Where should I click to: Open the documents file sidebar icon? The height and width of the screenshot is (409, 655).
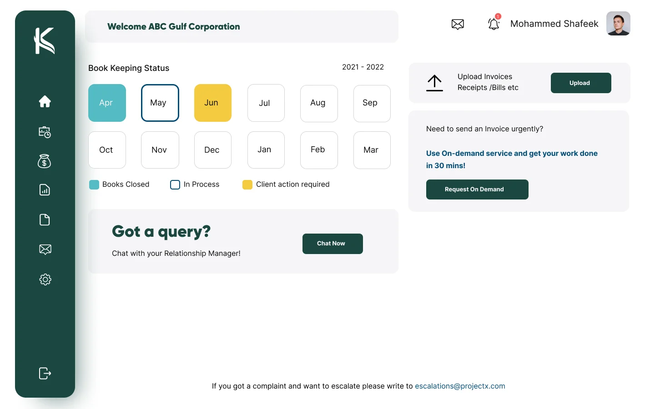click(45, 219)
